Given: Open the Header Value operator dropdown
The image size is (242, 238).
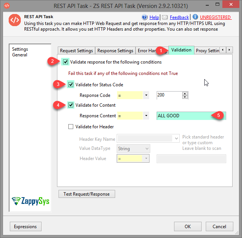Looking at the screenshot, I should (x=146, y=159).
